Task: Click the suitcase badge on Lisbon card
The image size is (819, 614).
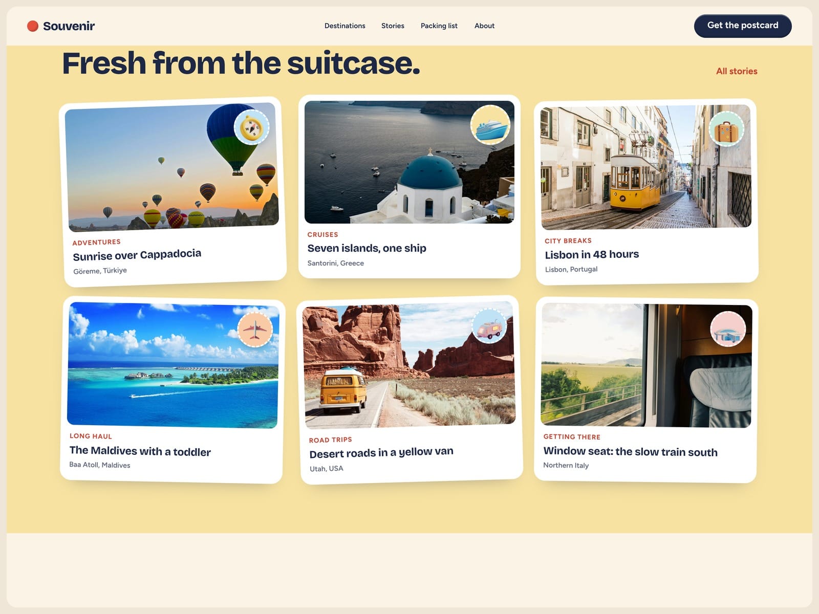Action: click(726, 129)
